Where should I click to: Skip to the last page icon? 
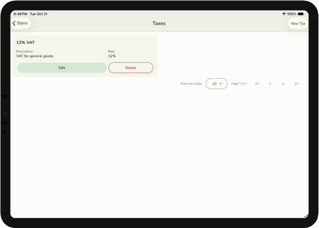(296, 84)
